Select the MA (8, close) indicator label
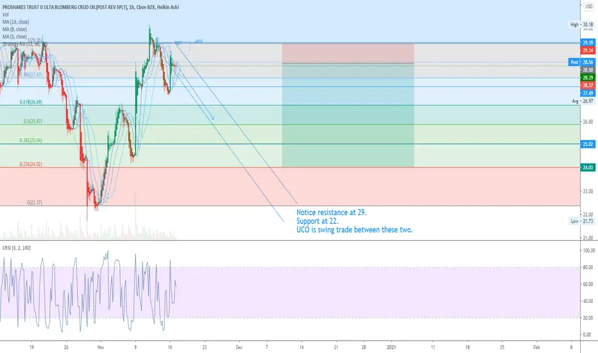This screenshot has width=598, height=353. (15, 29)
